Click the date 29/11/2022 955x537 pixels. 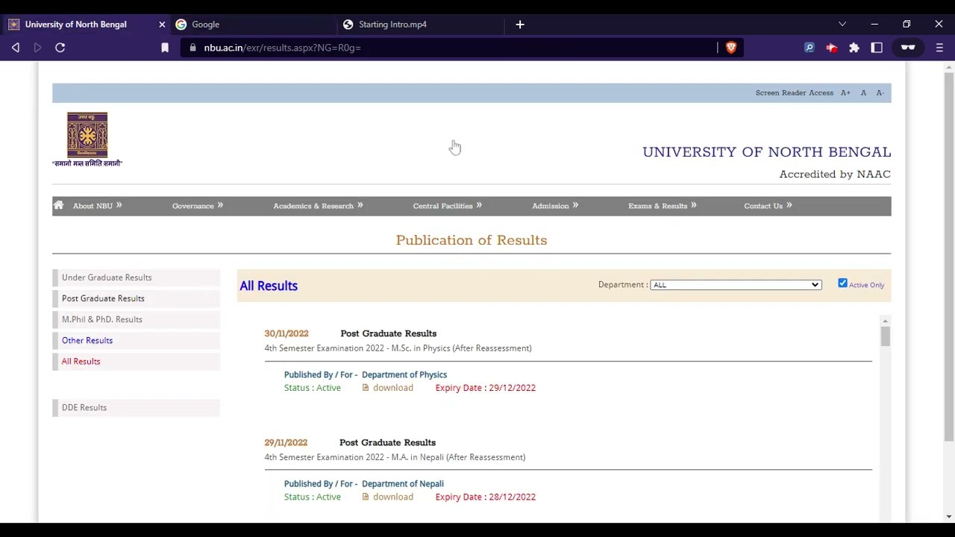(x=286, y=442)
